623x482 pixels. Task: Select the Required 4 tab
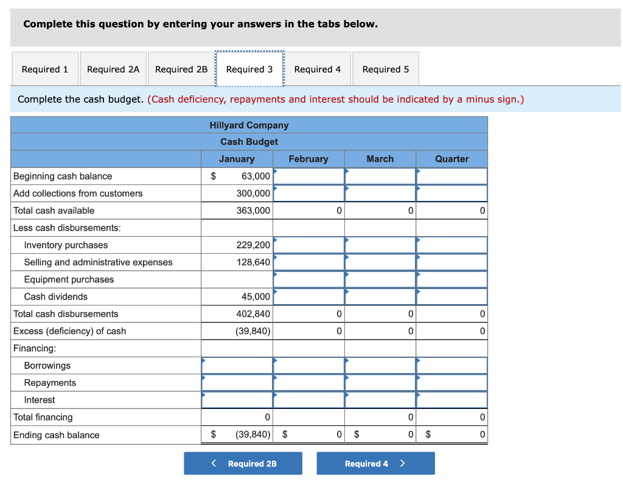click(318, 69)
